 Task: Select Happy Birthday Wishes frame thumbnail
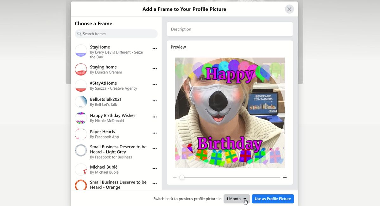81,118
